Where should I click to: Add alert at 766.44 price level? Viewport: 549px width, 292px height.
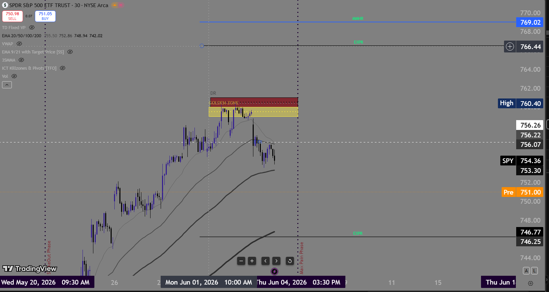510,47
